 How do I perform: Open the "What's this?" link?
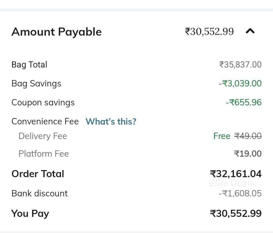(x=111, y=122)
